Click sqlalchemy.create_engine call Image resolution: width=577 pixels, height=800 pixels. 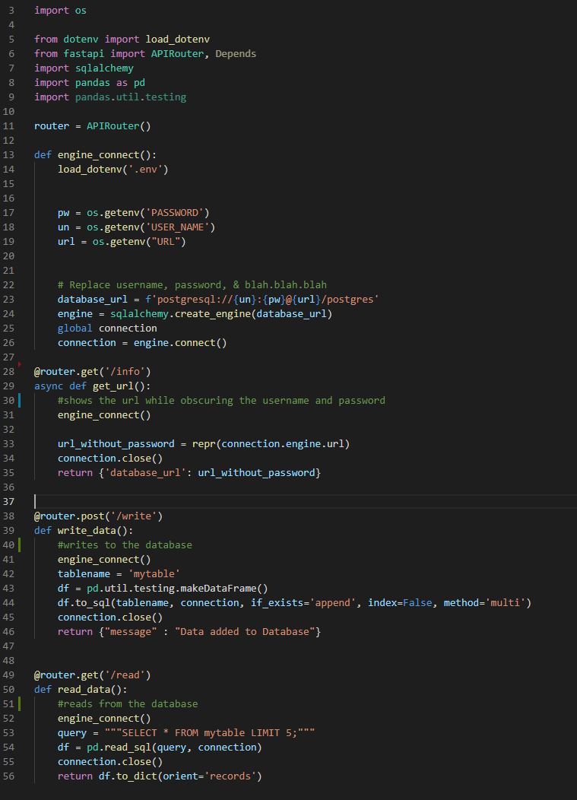pyautogui.click(x=215, y=314)
